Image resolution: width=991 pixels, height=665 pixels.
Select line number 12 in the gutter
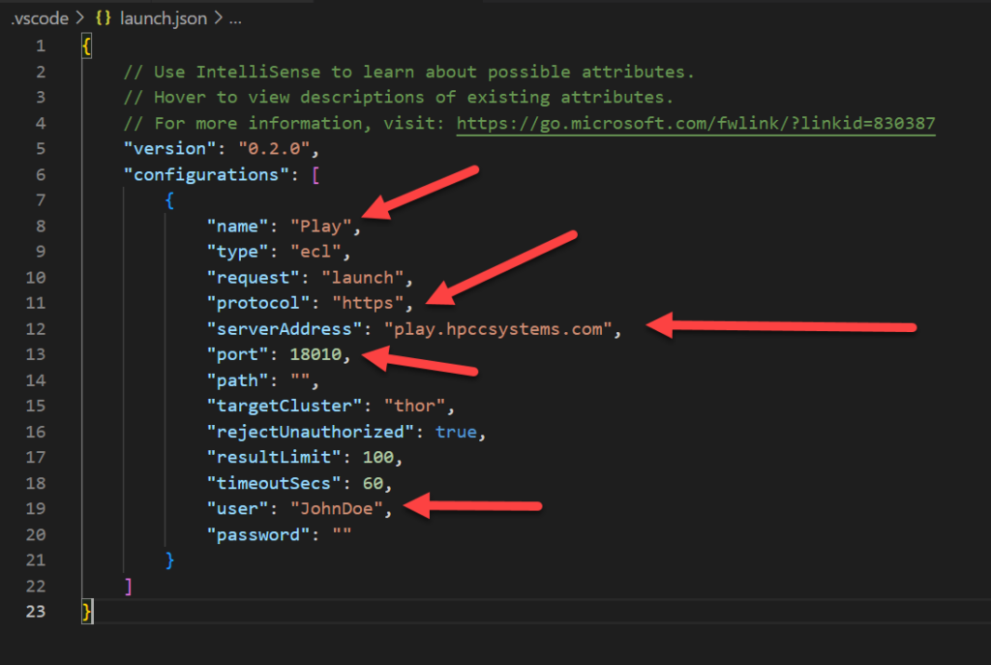pyautogui.click(x=36, y=329)
